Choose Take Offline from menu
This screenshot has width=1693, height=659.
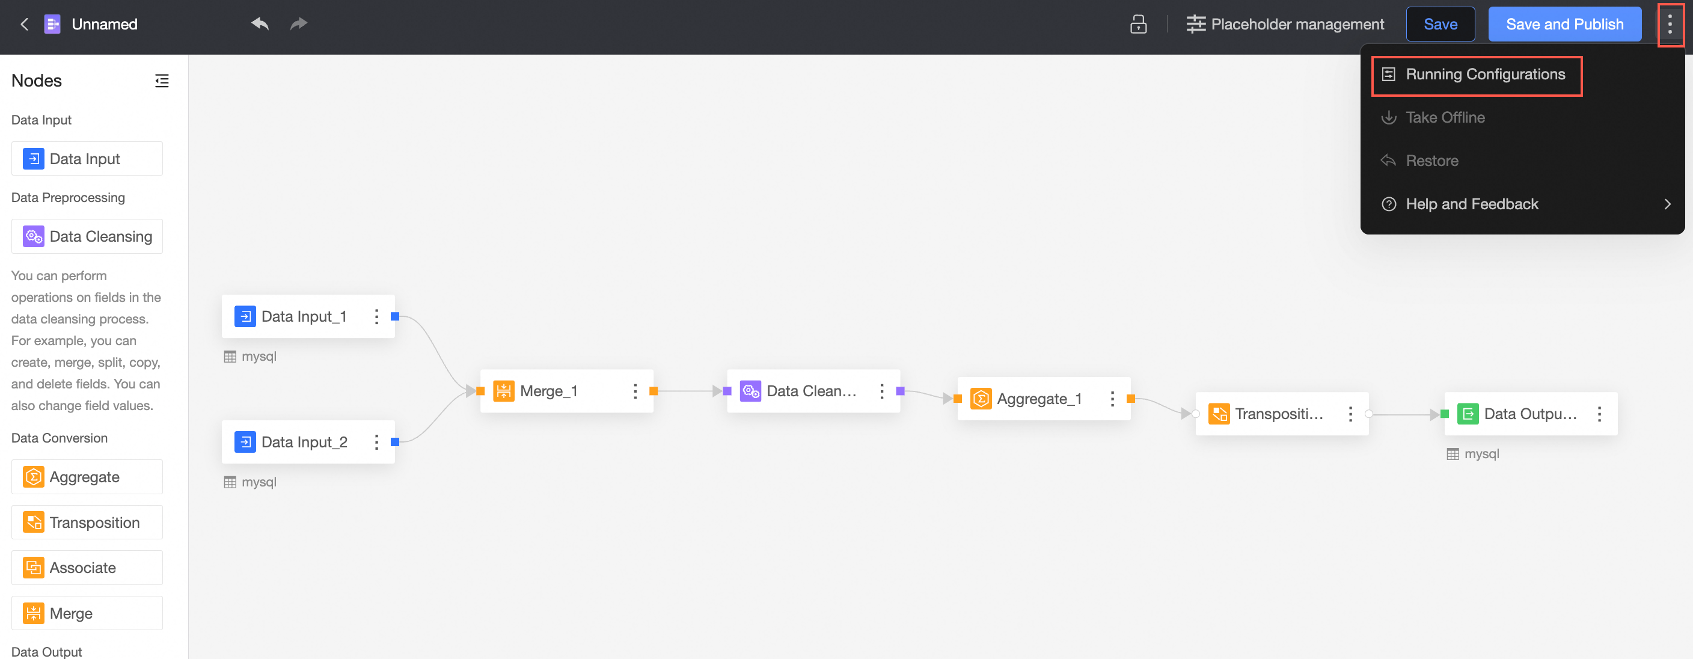(1445, 118)
